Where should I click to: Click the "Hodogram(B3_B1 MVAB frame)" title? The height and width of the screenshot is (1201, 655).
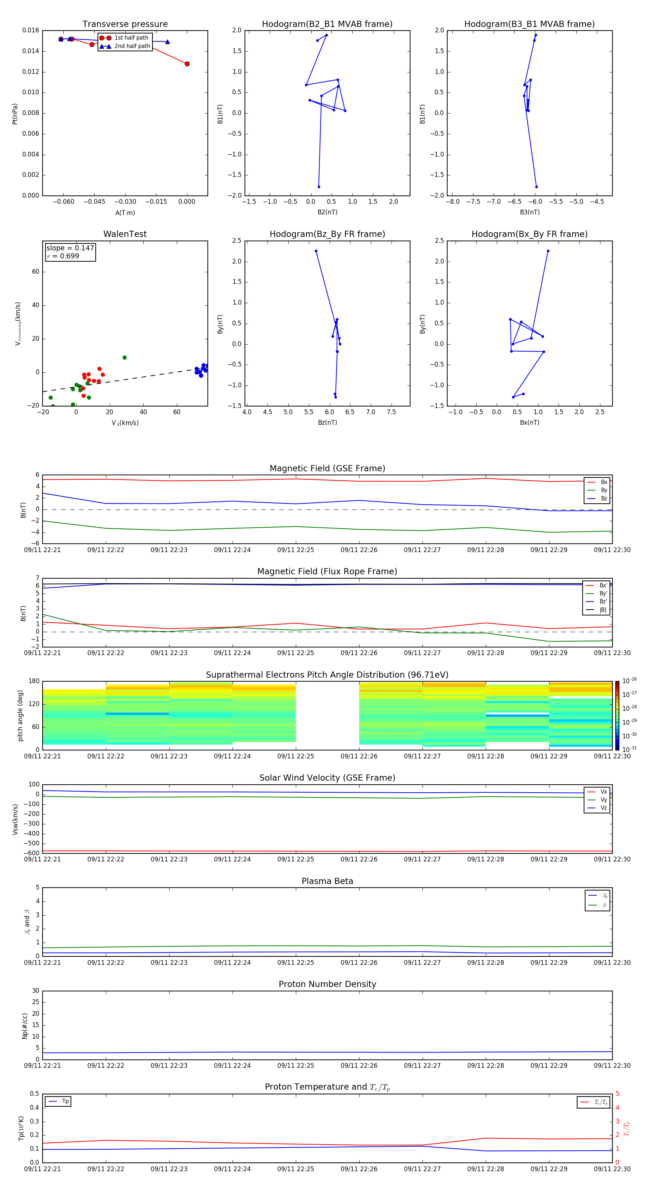pos(529,24)
